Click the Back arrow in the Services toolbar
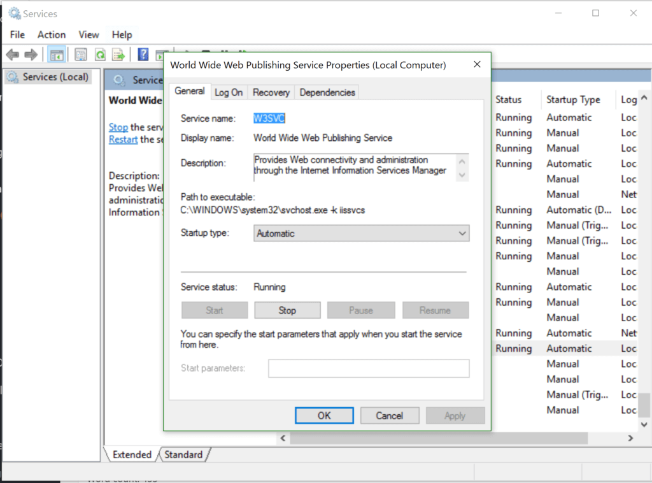 (13, 55)
